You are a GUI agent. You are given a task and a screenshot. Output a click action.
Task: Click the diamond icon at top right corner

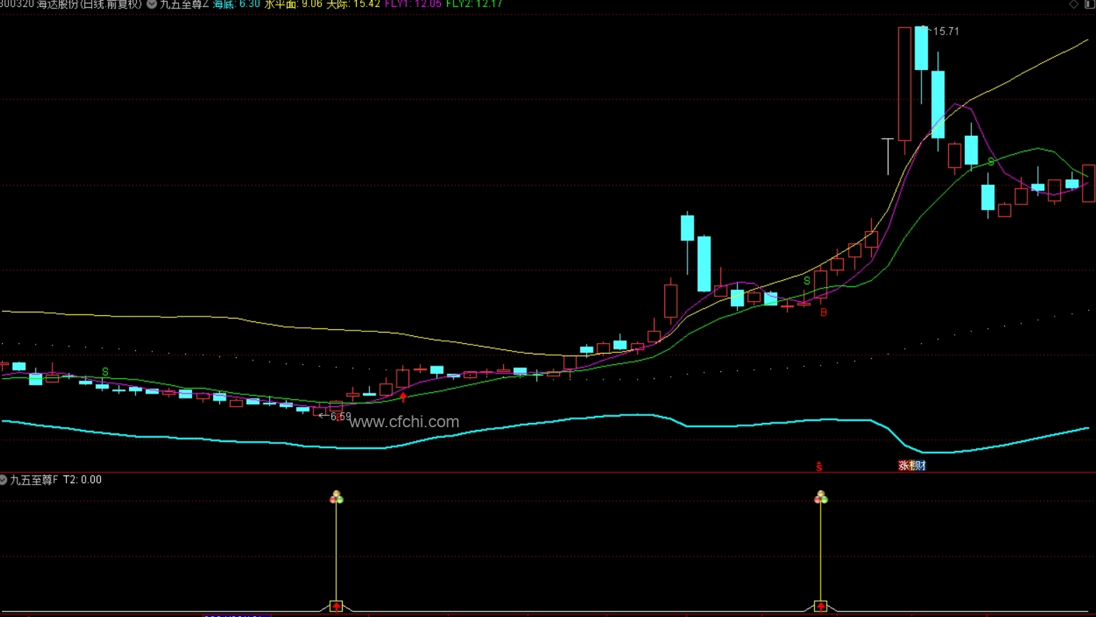pos(1074,4)
